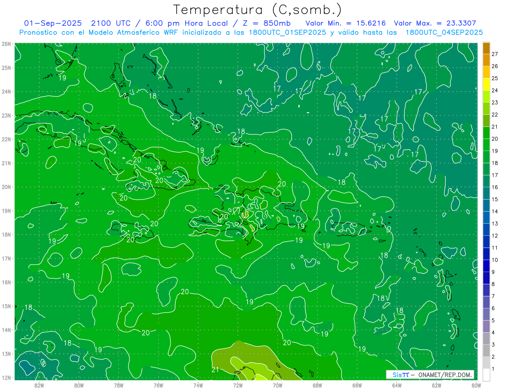Click the '68W' longitude axis label

pos(317,385)
